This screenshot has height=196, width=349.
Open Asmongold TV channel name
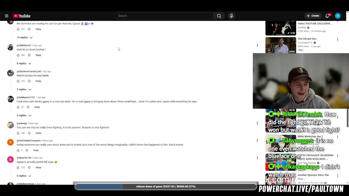click(305, 43)
